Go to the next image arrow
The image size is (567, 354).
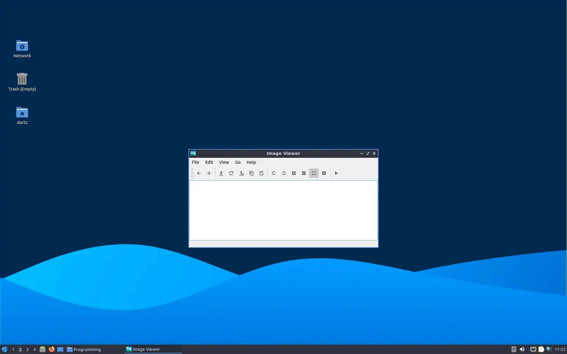[209, 173]
